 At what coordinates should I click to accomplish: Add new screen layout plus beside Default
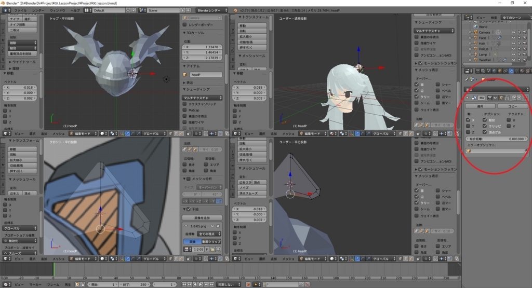[128, 10]
